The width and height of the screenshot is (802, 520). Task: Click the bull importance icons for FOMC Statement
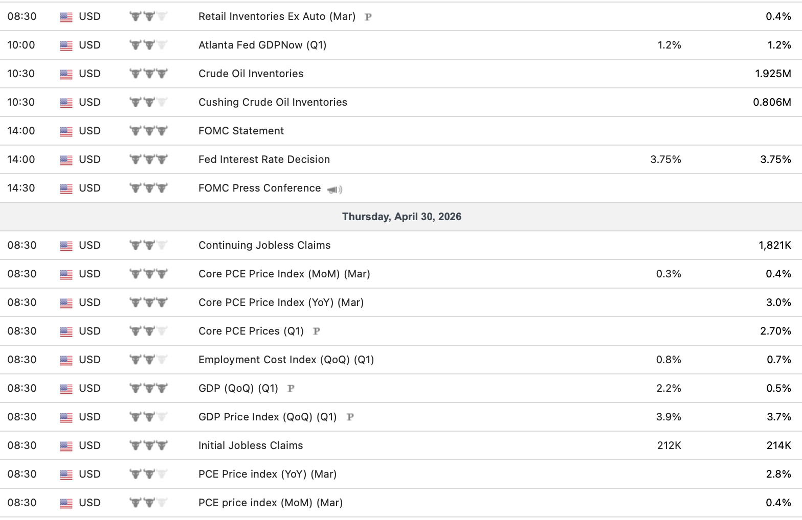(148, 131)
